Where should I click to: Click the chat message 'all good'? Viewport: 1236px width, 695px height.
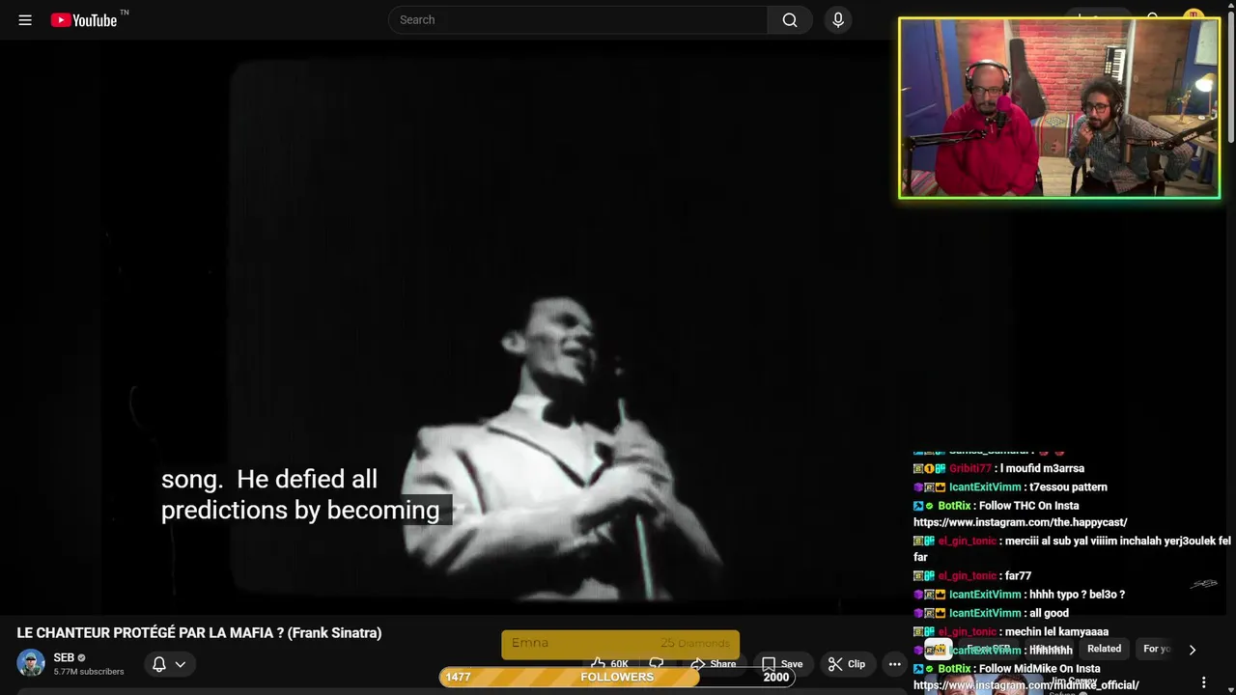point(1049,613)
